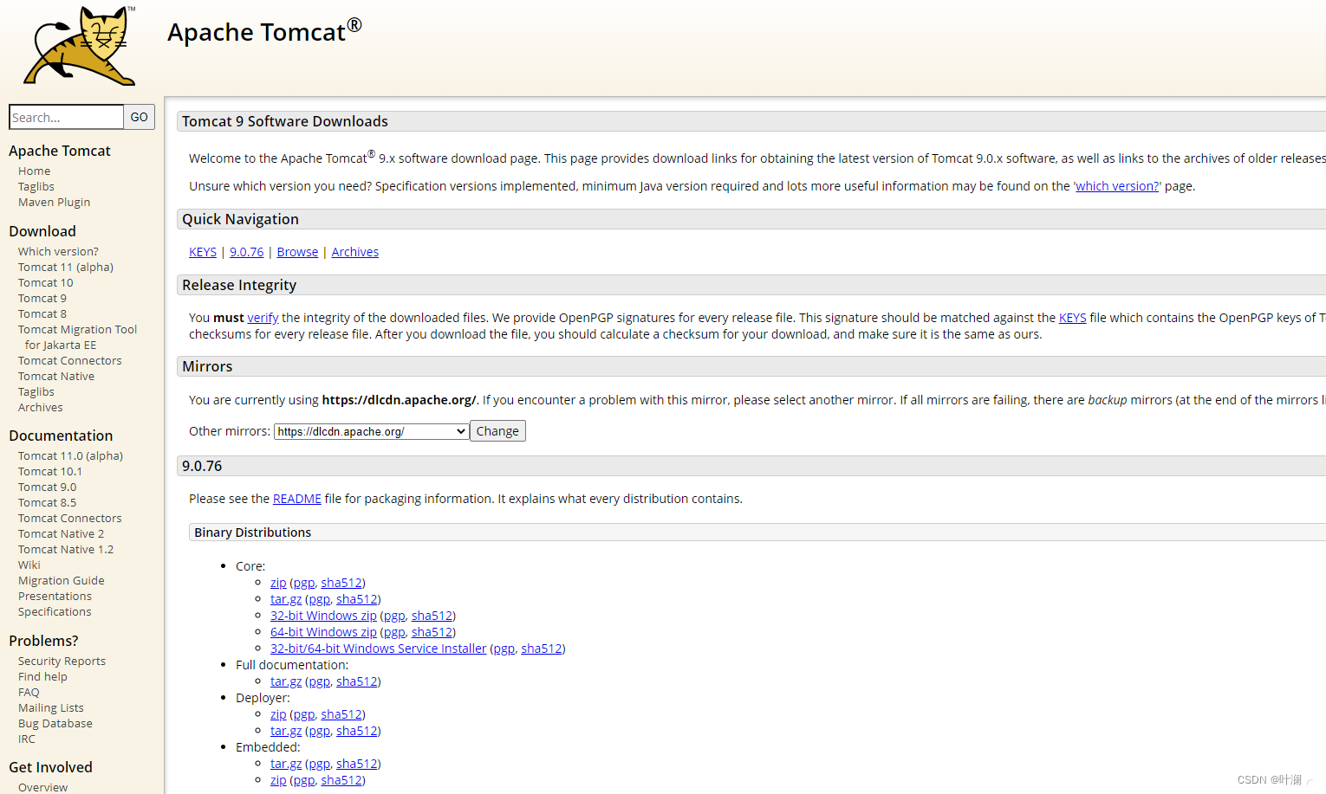Open the Archives link under Quick Navigation
The width and height of the screenshot is (1326, 794).
[x=354, y=251]
